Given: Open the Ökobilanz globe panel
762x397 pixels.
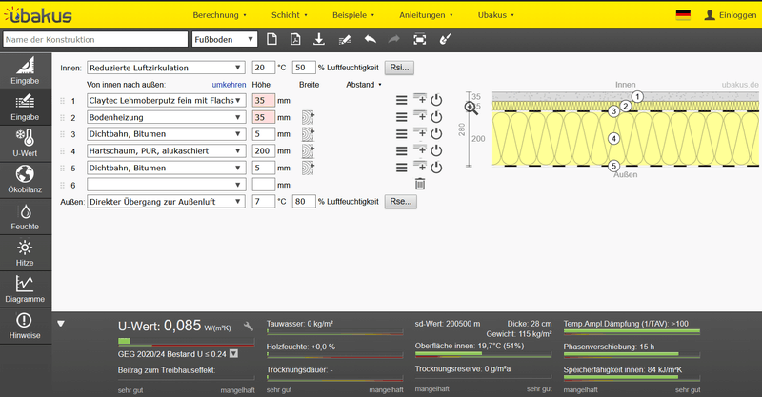Looking at the screenshot, I should click(x=25, y=178).
